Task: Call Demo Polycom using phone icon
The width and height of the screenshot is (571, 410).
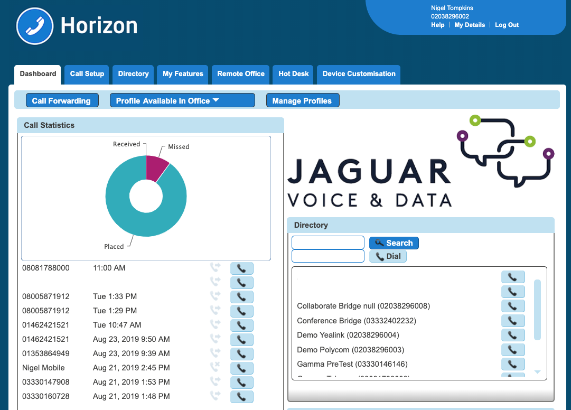Action: click(x=512, y=350)
